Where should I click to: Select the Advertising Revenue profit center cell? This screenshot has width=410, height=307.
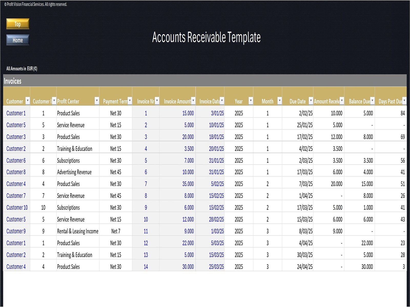click(74, 172)
